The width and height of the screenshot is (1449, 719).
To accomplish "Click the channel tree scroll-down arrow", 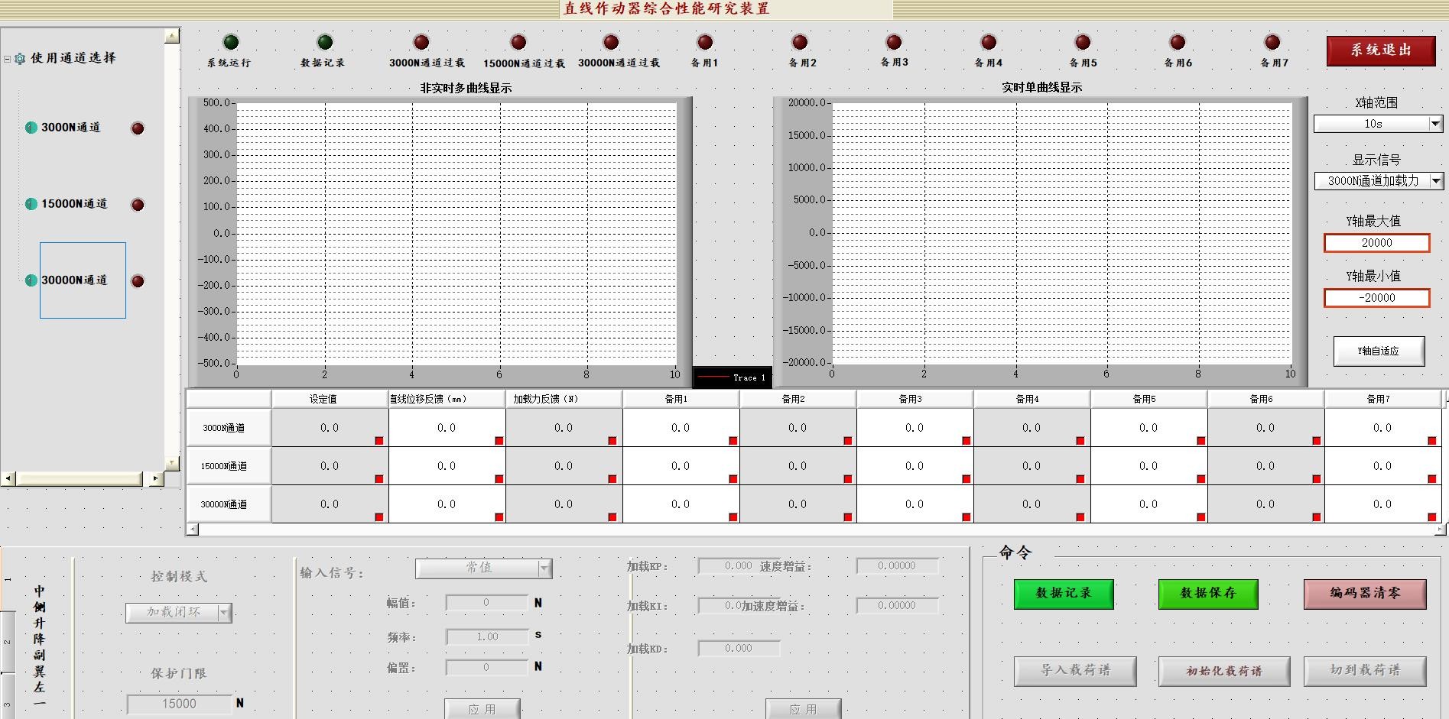I will pyautogui.click(x=172, y=464).
